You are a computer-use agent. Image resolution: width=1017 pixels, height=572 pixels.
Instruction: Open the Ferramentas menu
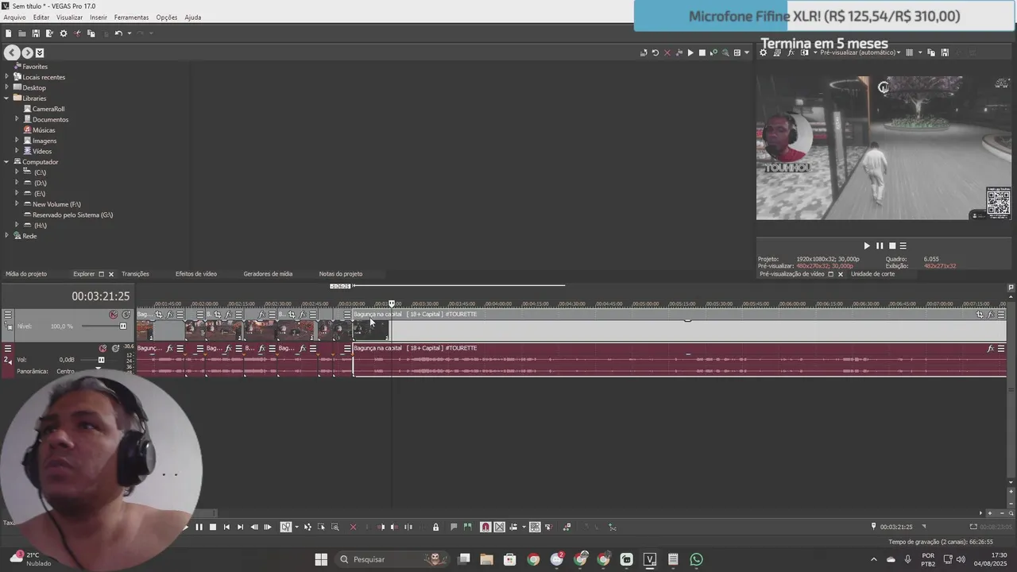coord(131,17)
